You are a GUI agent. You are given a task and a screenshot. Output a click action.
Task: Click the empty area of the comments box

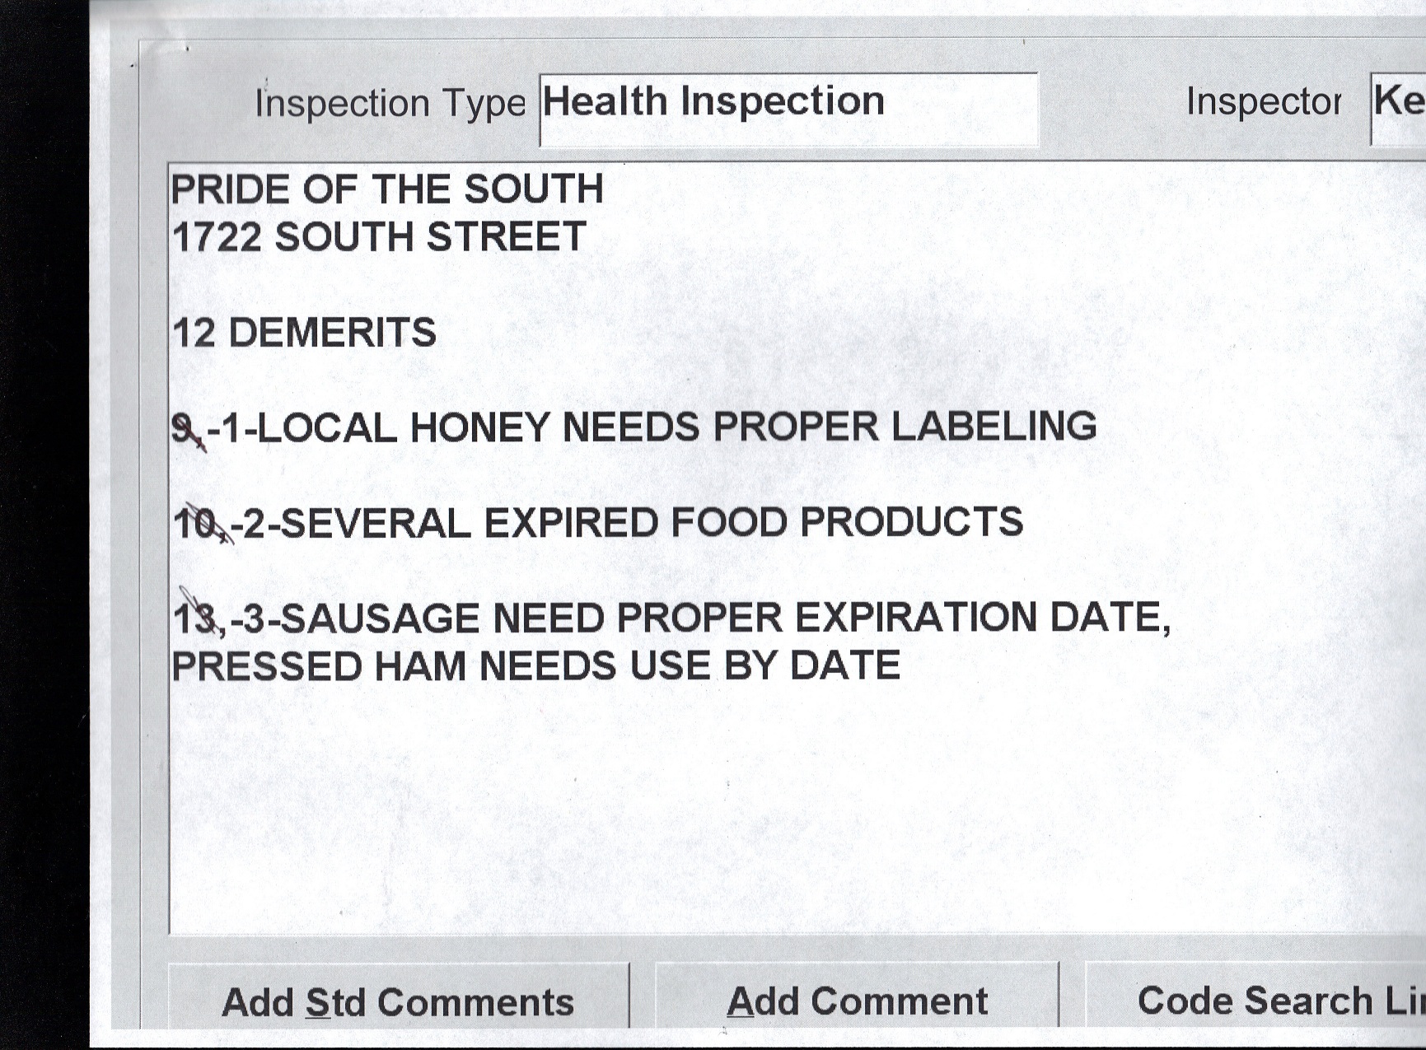point(741,807)
